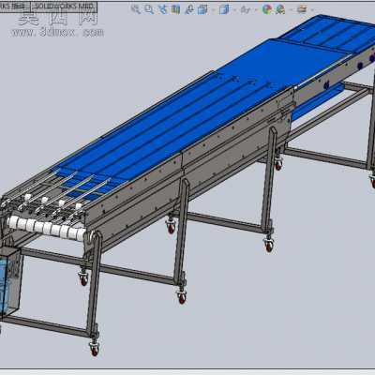Toggle the Section View tool
Viewport: 375px width, 375px height.
(x=176, y=9)
